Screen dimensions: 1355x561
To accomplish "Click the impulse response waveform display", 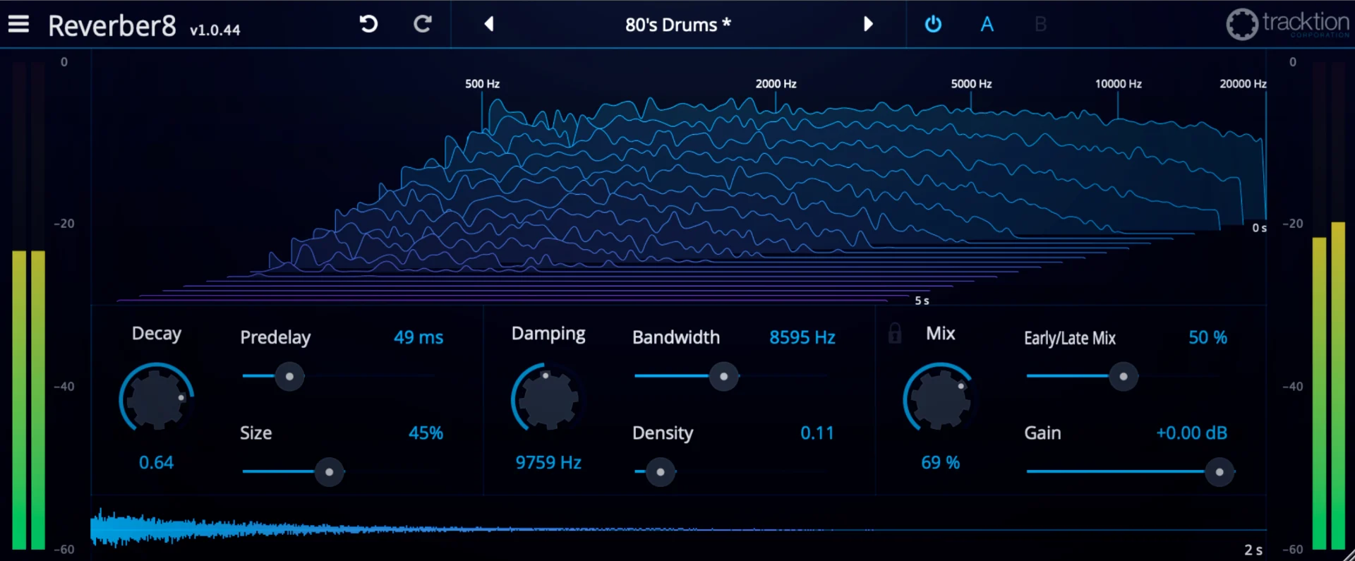I will (x=677, y=528).
